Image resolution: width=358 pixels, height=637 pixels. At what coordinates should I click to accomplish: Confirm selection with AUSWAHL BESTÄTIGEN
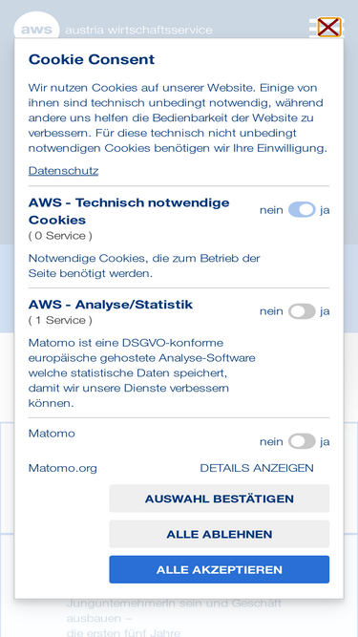pos(220,499)
